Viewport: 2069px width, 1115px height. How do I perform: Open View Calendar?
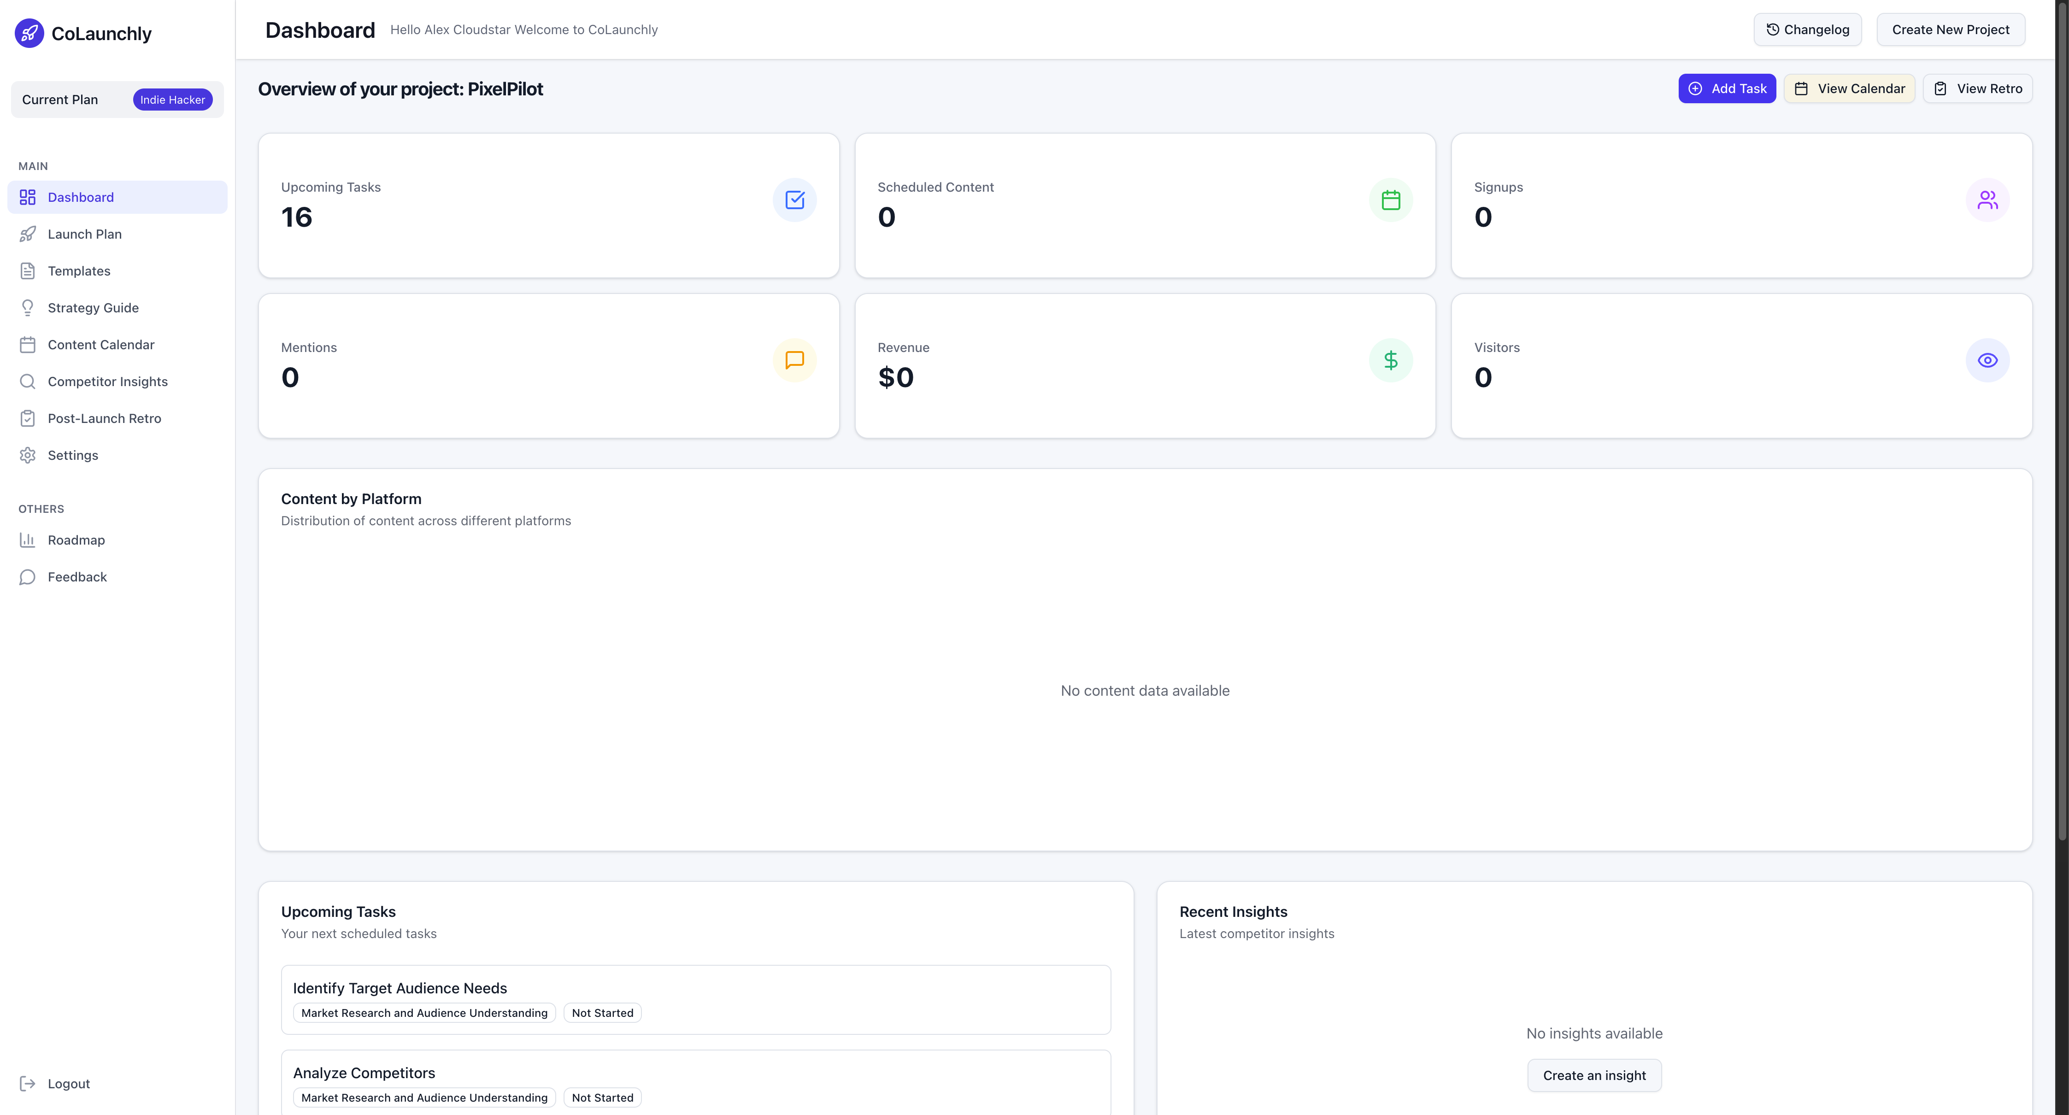click(x=1850, y=88)
